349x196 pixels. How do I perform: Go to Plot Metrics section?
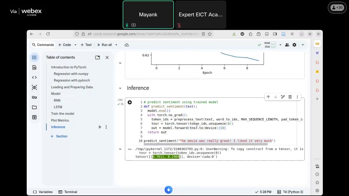pyautogui.click(x=60, y=120)
